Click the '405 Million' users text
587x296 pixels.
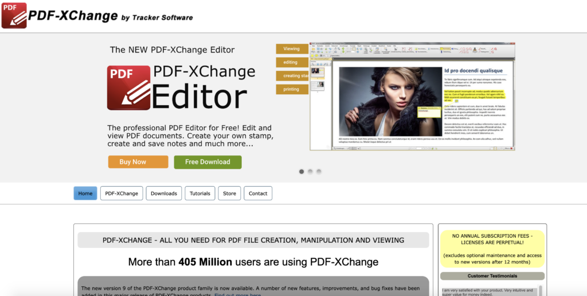tap(205, 262)
